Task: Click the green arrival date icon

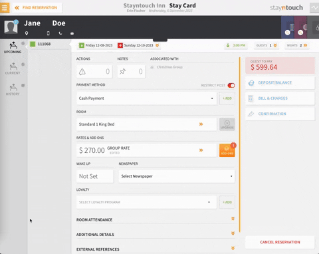Action: (82, 45)
